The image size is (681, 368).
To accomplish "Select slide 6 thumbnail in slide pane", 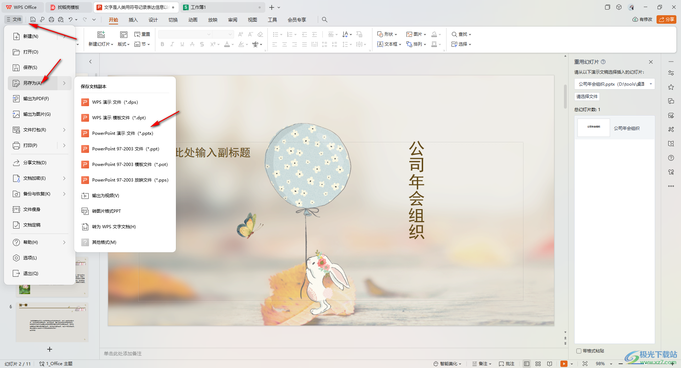I will [52, 322].
